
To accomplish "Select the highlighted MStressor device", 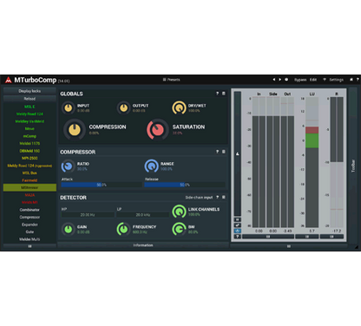I will pos(30,187).
